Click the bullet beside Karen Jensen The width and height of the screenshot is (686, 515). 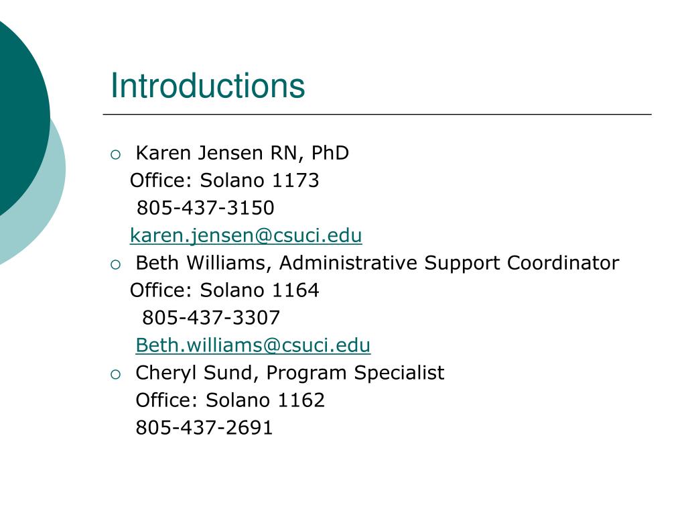click(115, 155)
